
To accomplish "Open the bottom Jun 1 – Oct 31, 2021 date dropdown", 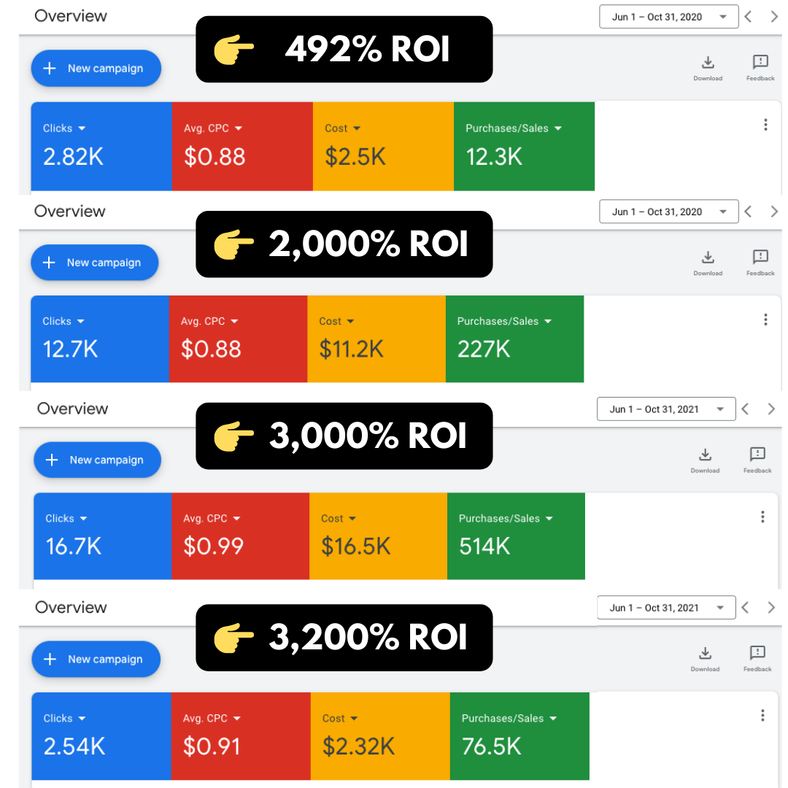I will (x=666, y=608).
